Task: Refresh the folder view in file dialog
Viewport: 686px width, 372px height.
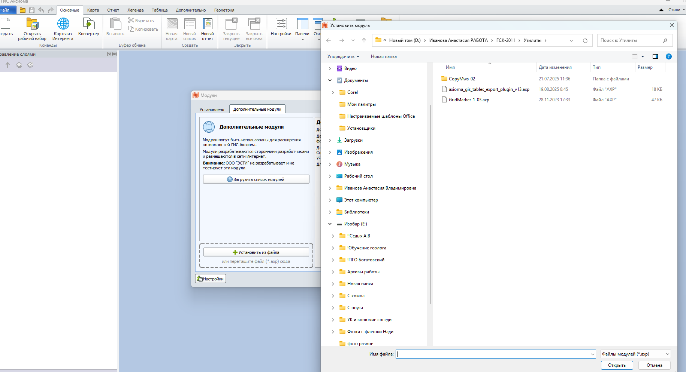Action: [585, 40]
